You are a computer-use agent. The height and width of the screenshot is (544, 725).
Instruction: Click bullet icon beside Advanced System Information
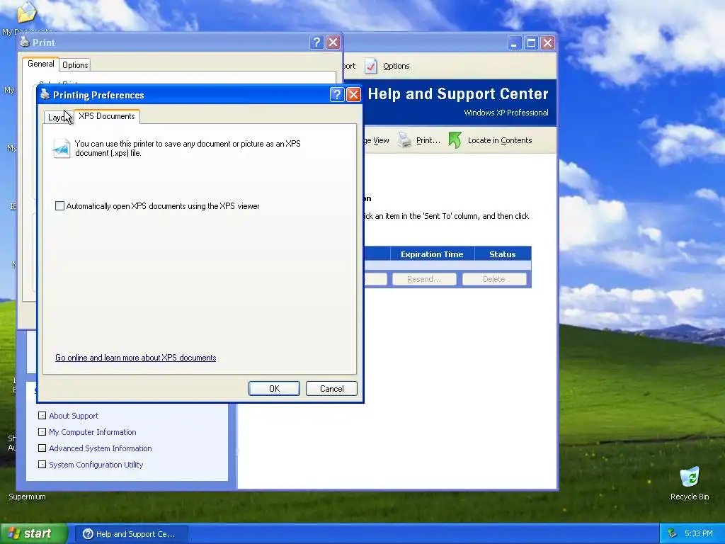coord(42,448)
